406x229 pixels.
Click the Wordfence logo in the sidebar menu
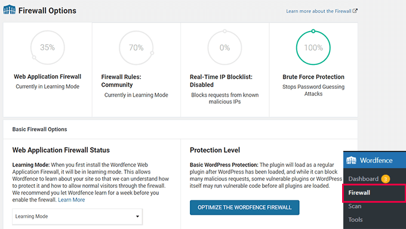(351, 160)
